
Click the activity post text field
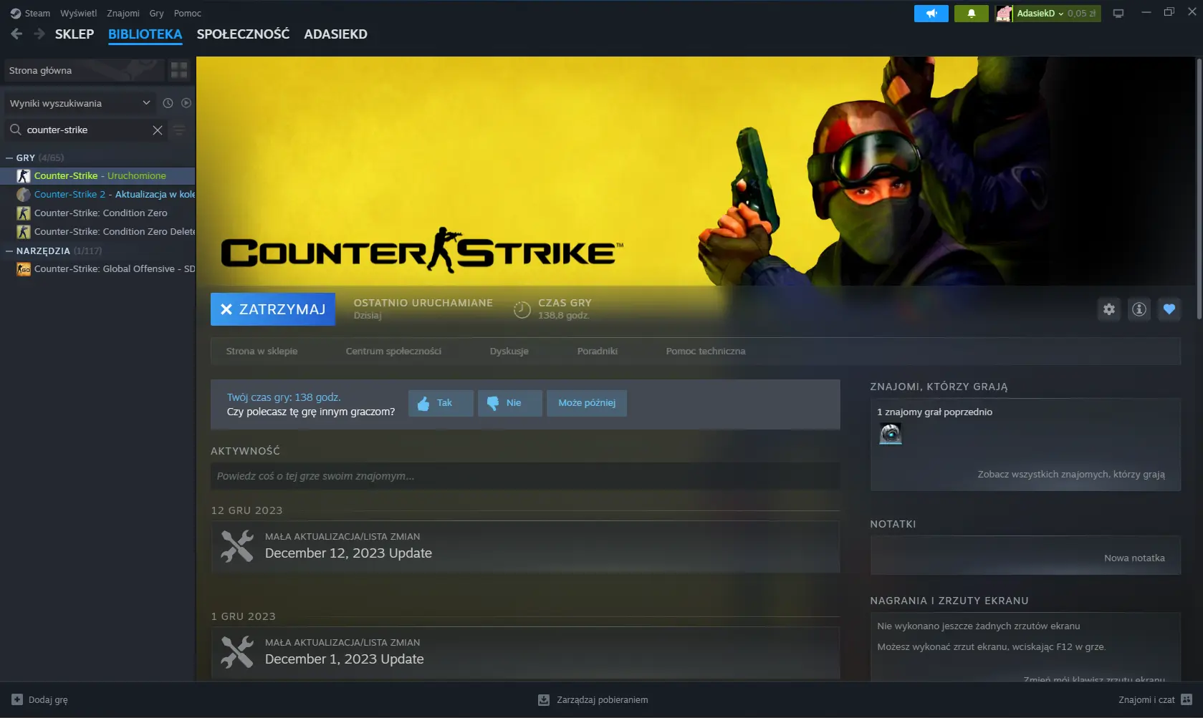525,476
